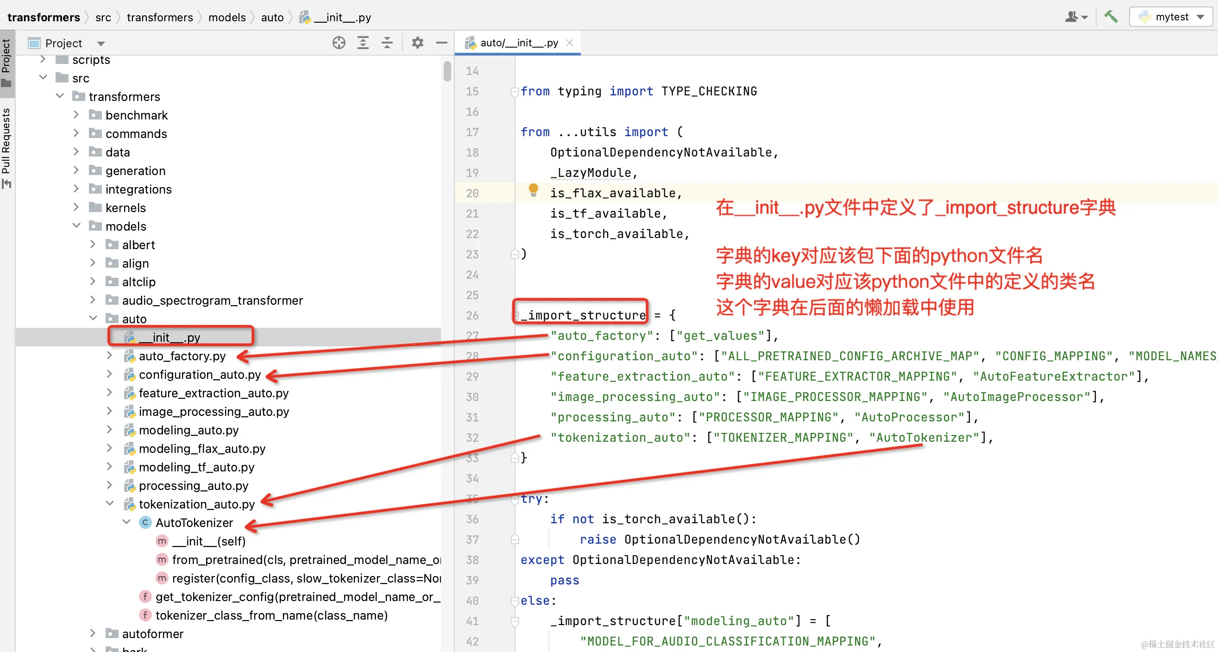Open the Pull Requests side tab
The width and height of the screenshot is (1218, 652).
click(6, 147)
